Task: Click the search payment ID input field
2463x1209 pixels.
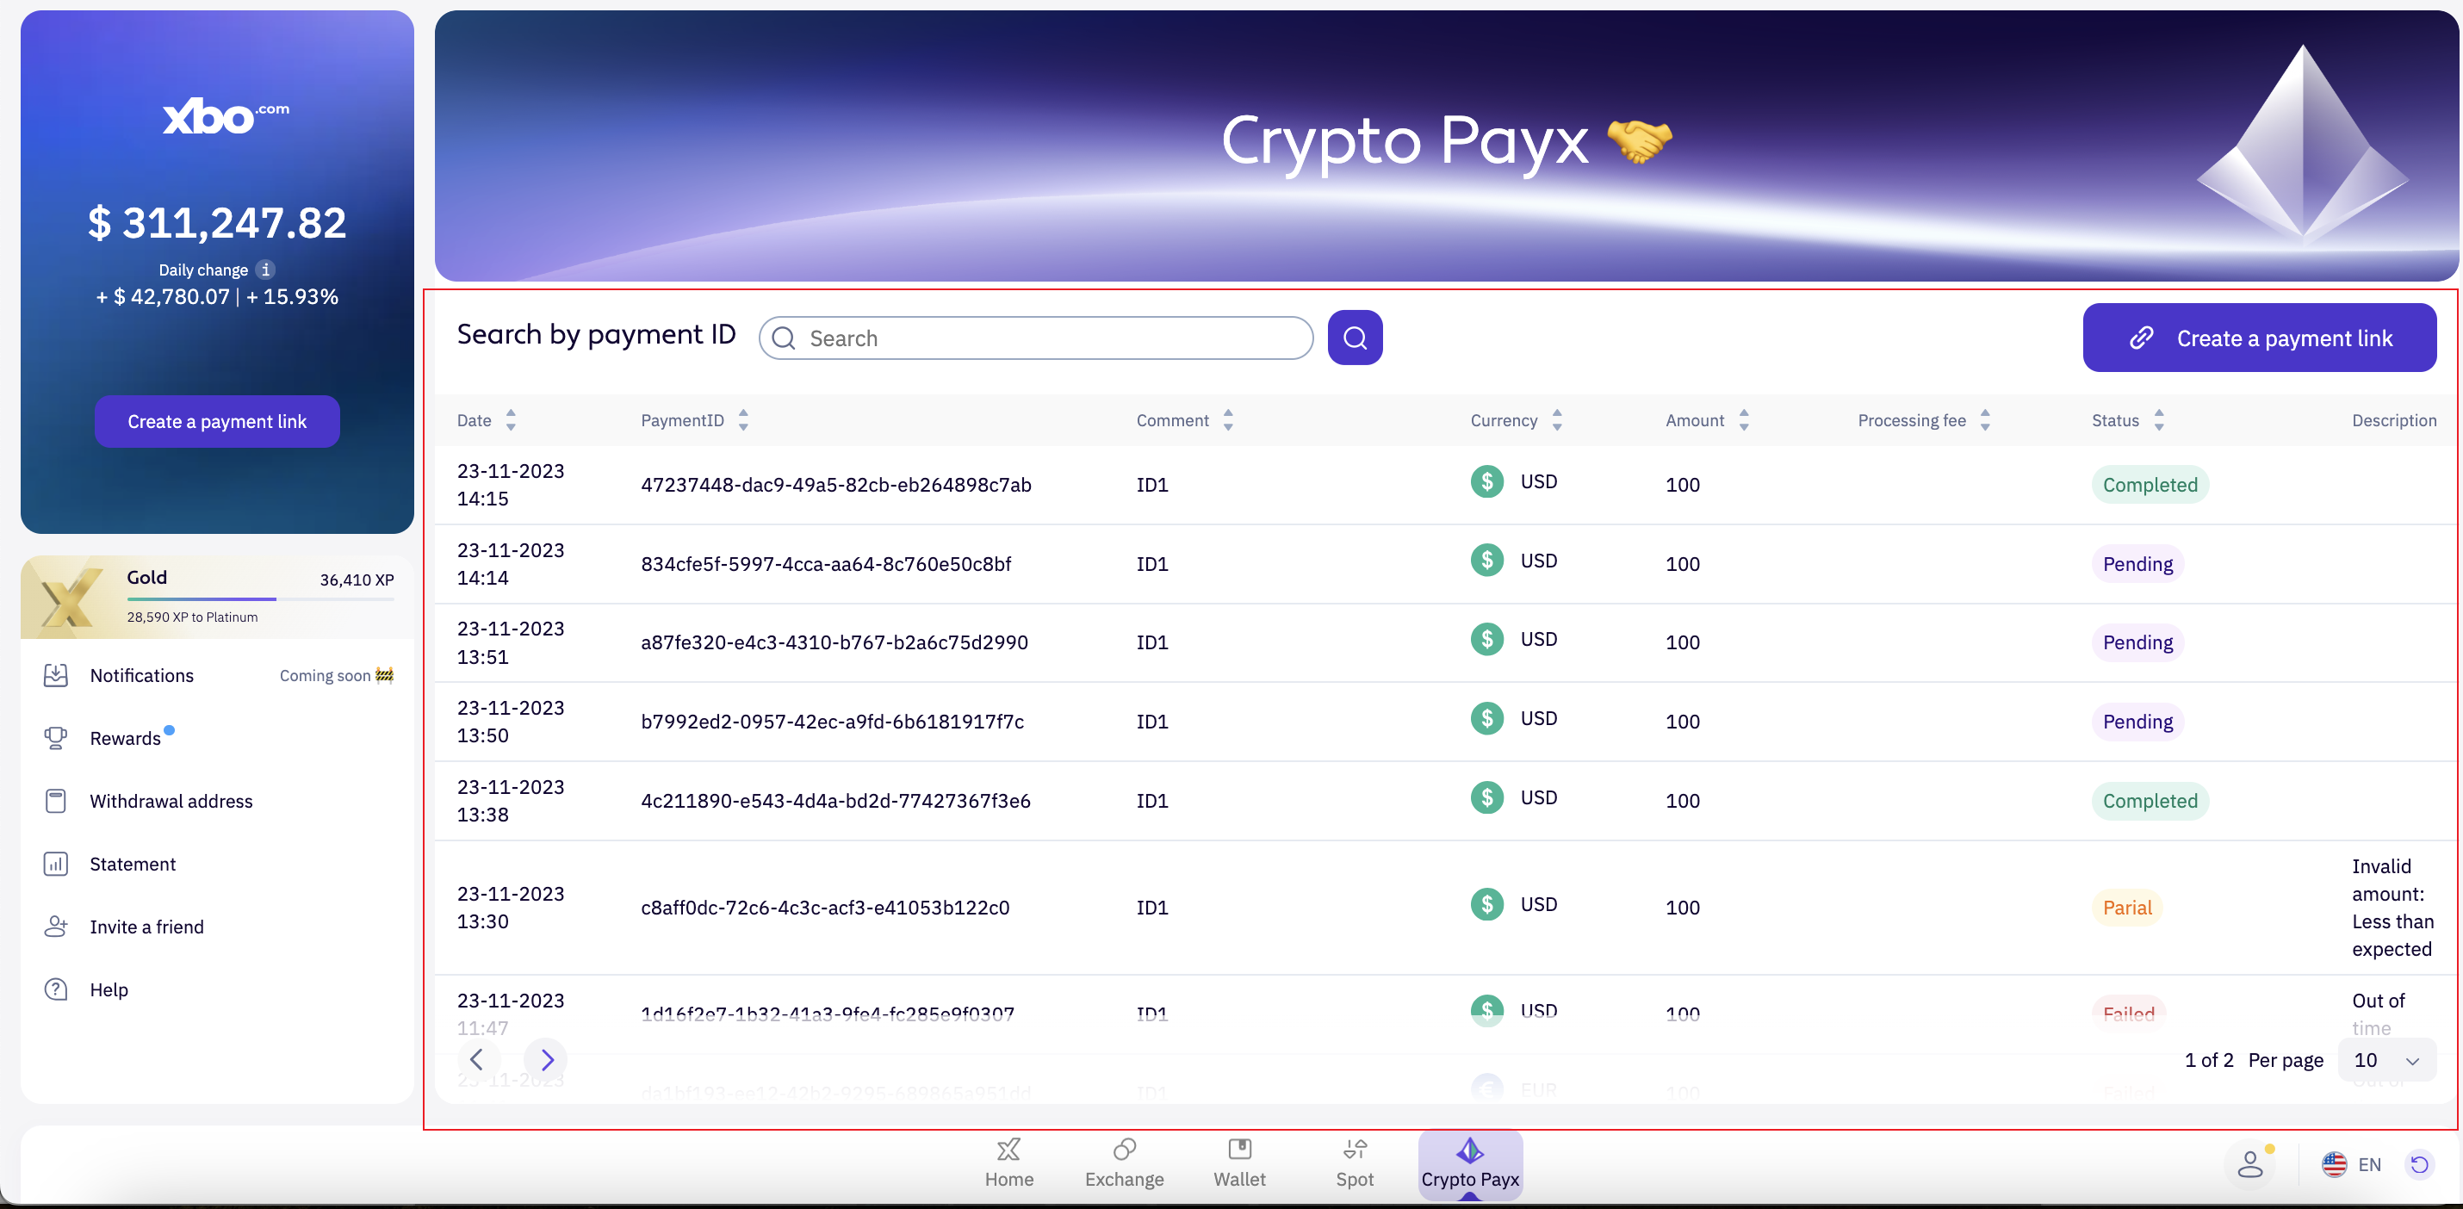Action: (x=1035, y=339)
